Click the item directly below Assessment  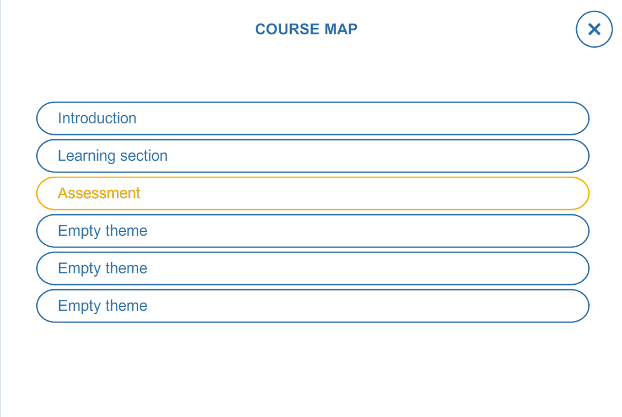312,231
